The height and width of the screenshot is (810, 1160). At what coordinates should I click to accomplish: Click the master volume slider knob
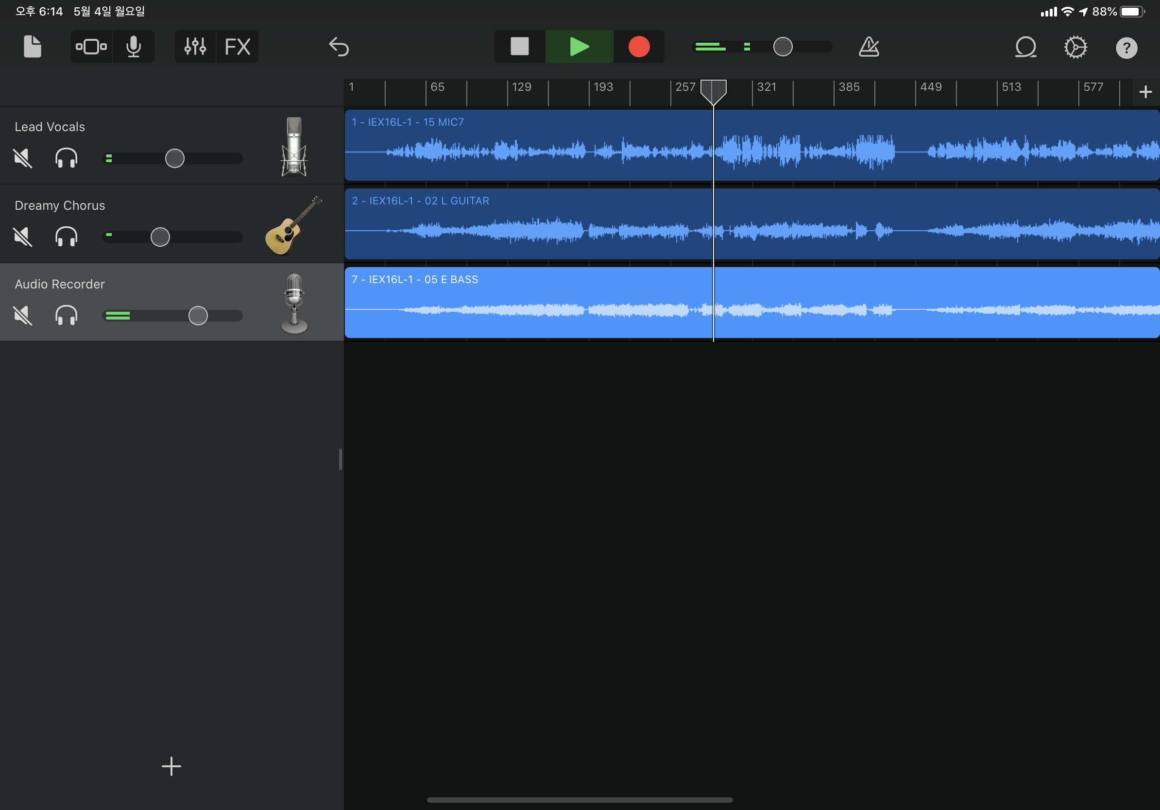tap(783, 47)
